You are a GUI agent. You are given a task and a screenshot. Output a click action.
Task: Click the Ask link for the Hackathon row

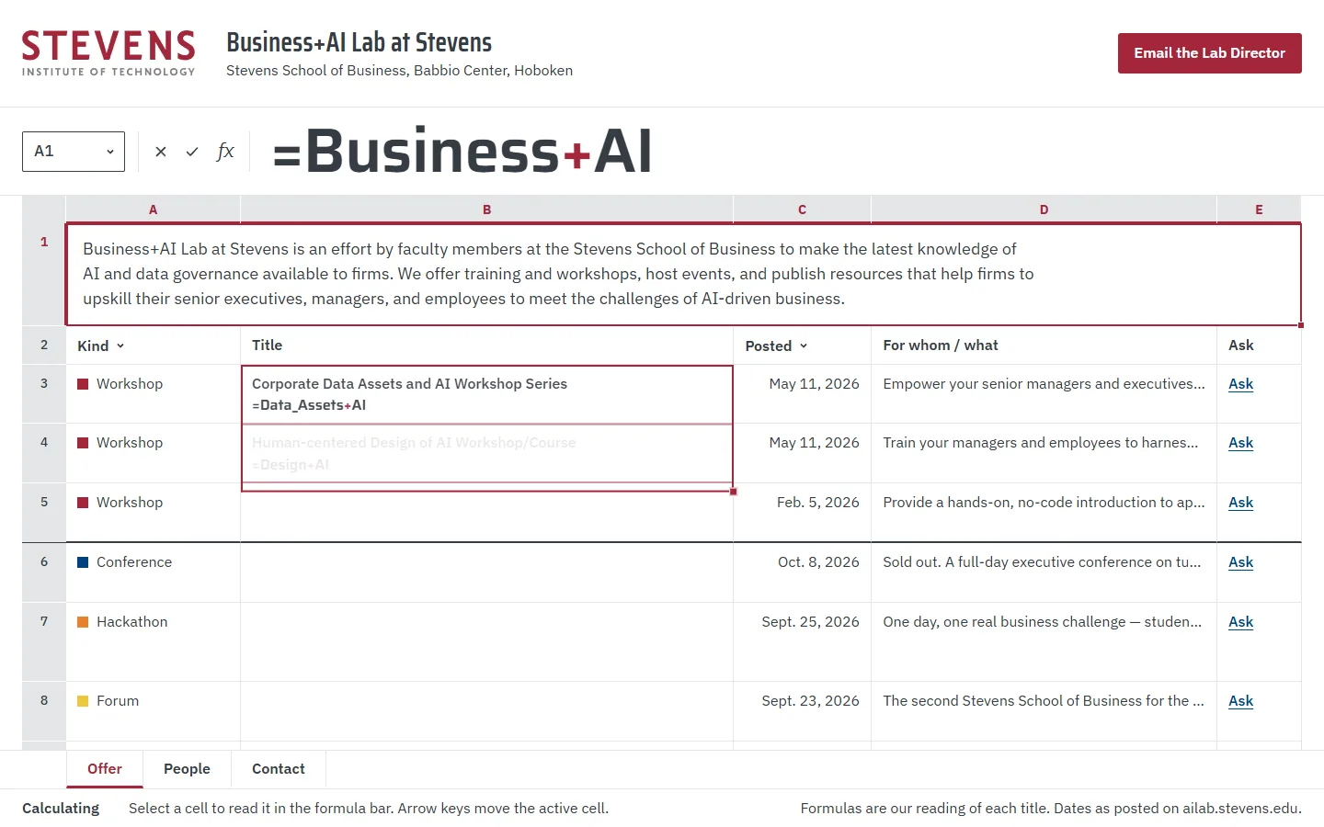1241,622
